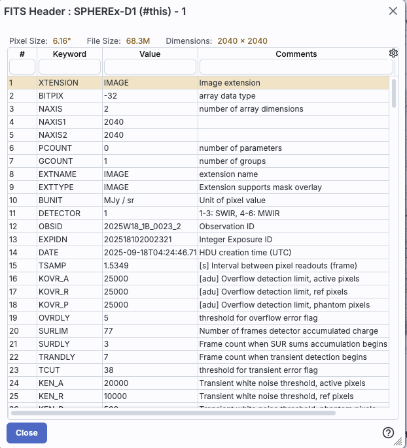The image size is (407, 448).
Task: Click the horizontal scrollbar below the table
Action: 173,413
